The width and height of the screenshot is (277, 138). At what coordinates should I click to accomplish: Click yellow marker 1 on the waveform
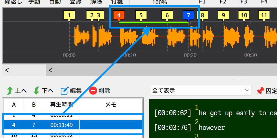(69, 15)
